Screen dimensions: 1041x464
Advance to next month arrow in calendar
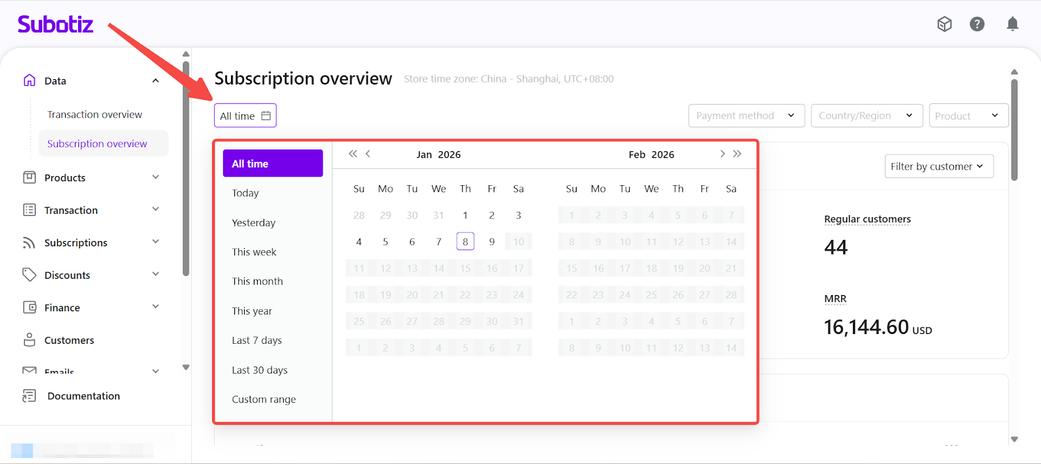[x=722, y=154]
